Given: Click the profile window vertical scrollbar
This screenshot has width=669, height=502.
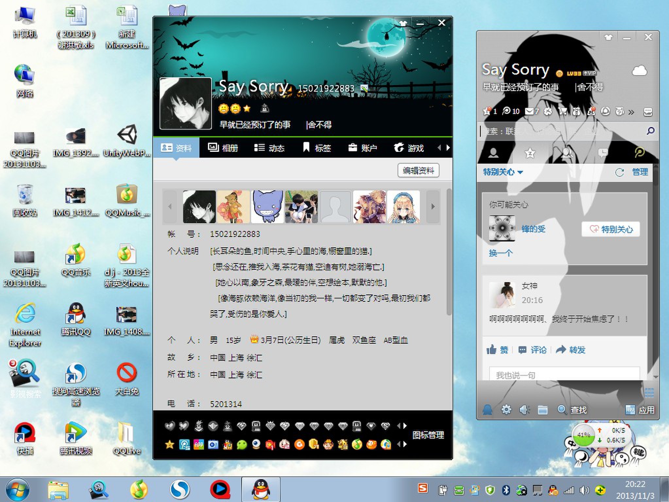Looking at the screenshot, I should (x=449, y=252).
